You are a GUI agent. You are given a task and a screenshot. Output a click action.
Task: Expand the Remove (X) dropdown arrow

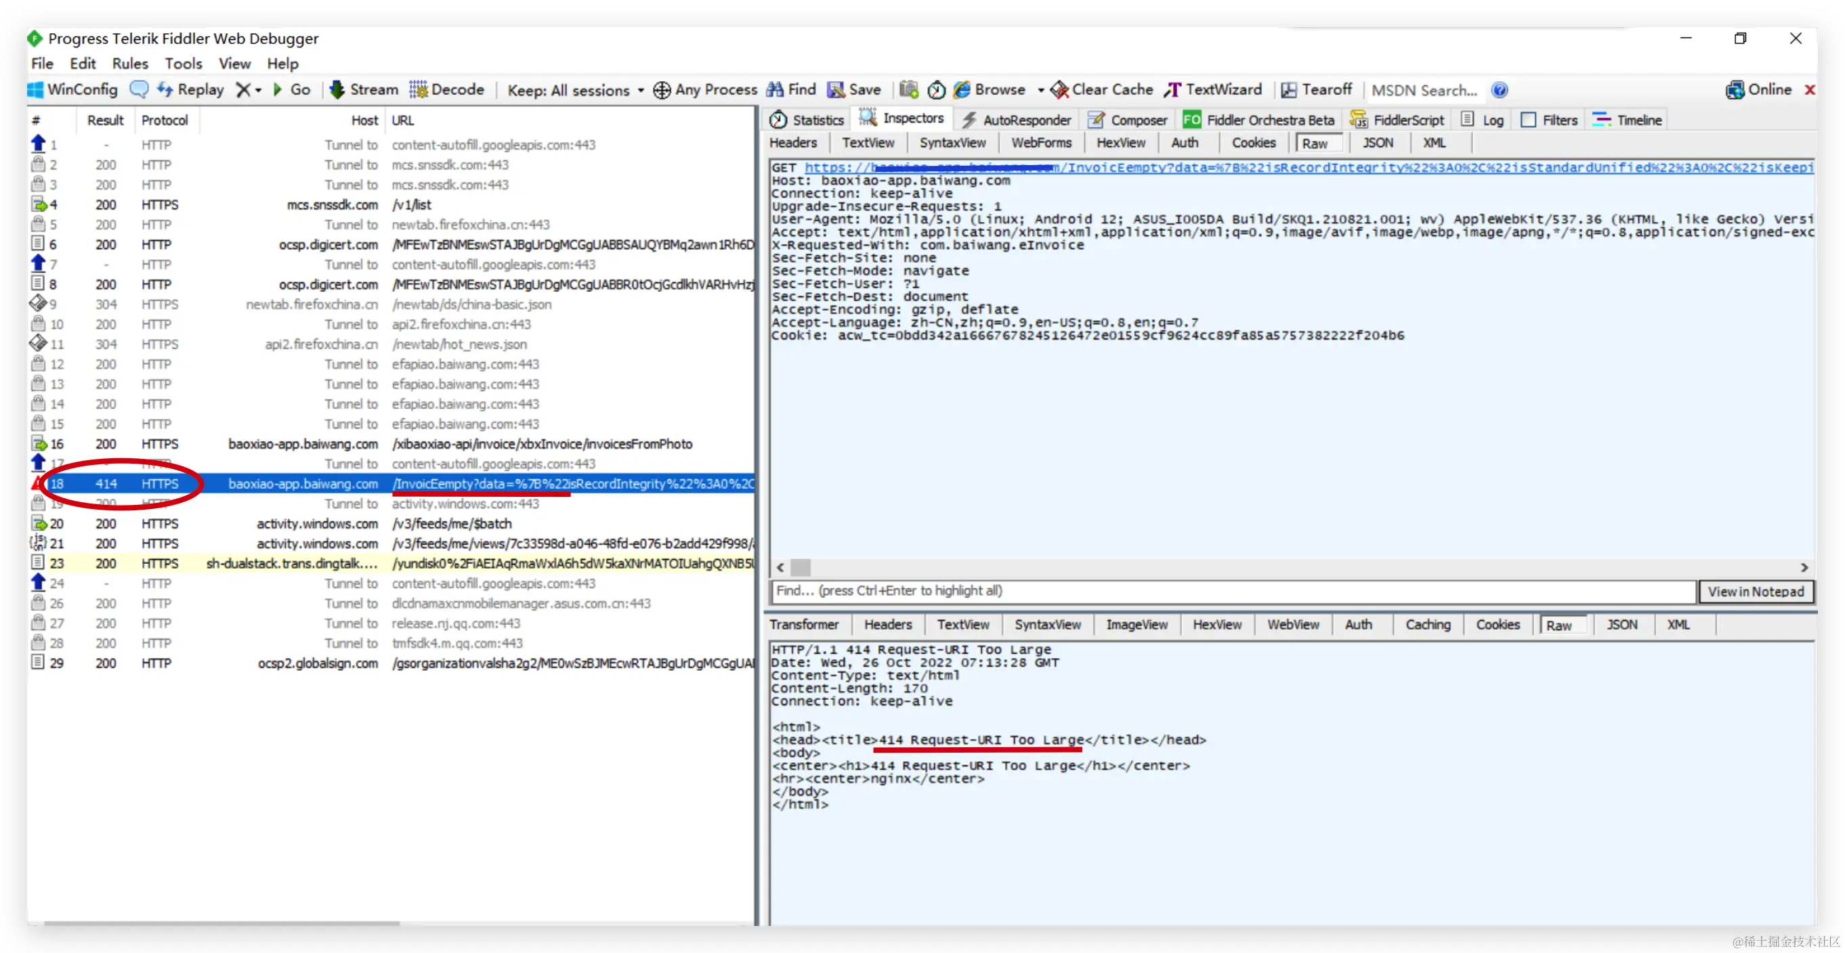[x=259, y=90]
